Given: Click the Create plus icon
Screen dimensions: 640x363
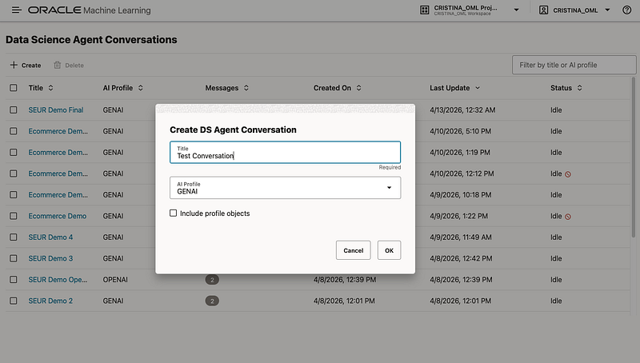Looking at the screenshot, I should 14,65.
